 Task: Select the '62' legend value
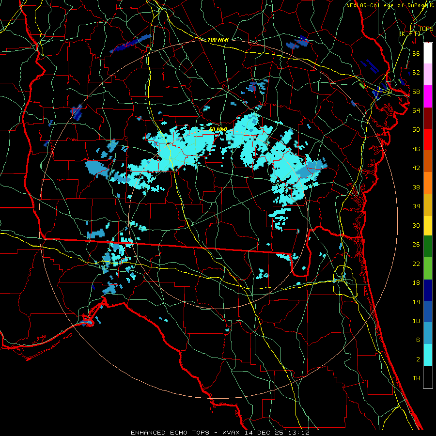pyautogui.click(x=416, y=73)
